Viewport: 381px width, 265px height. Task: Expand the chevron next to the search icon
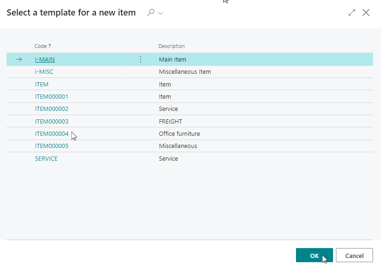[160, 13]
